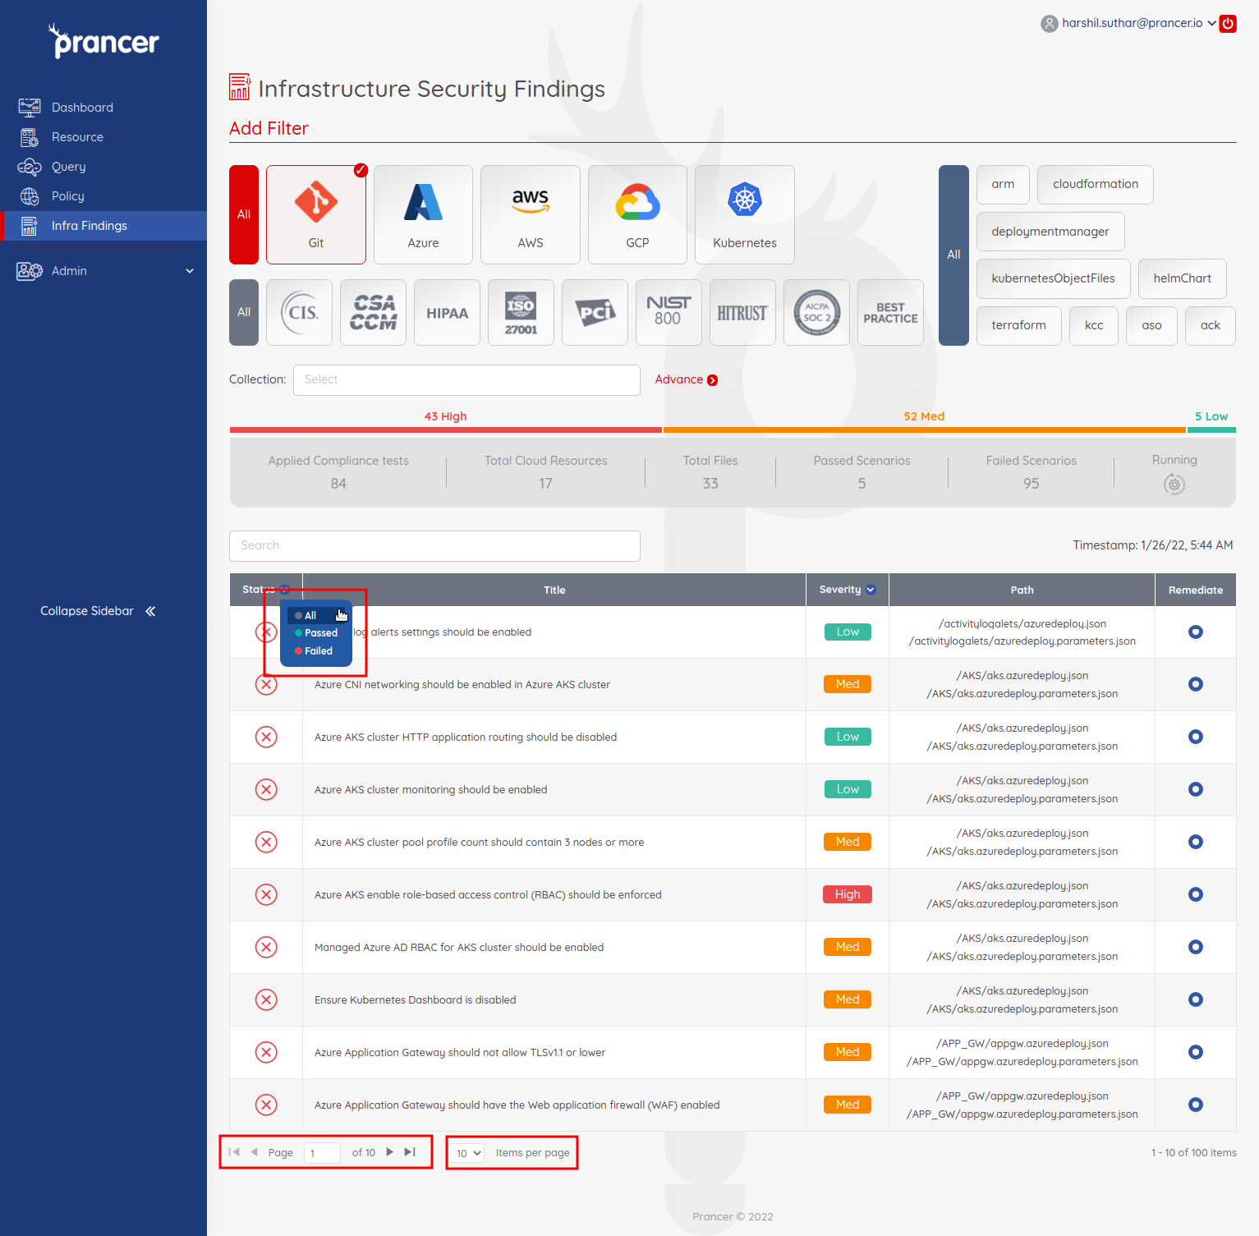Focus the findings Search field
Viewport: 1259px width, 1236px height.
click(434, 546)
